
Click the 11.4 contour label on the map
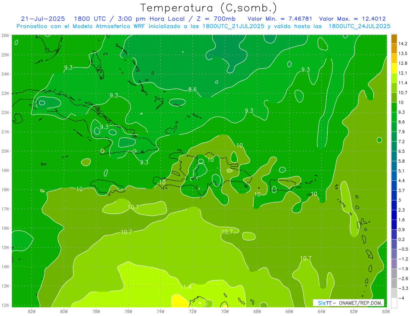point(186,287)
